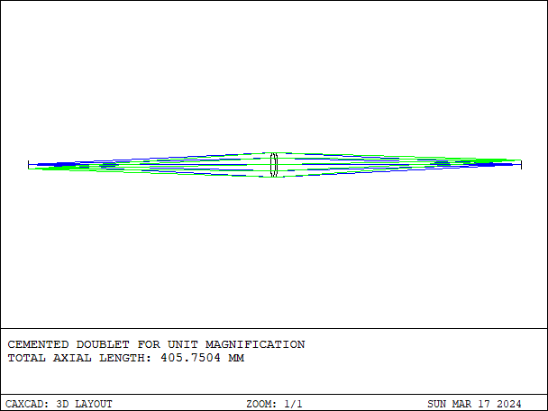The height and width of the screenshot is (411, 548).
Task: Click the 'ZOOM: 1/1' status text
Action: coord(274,404)
